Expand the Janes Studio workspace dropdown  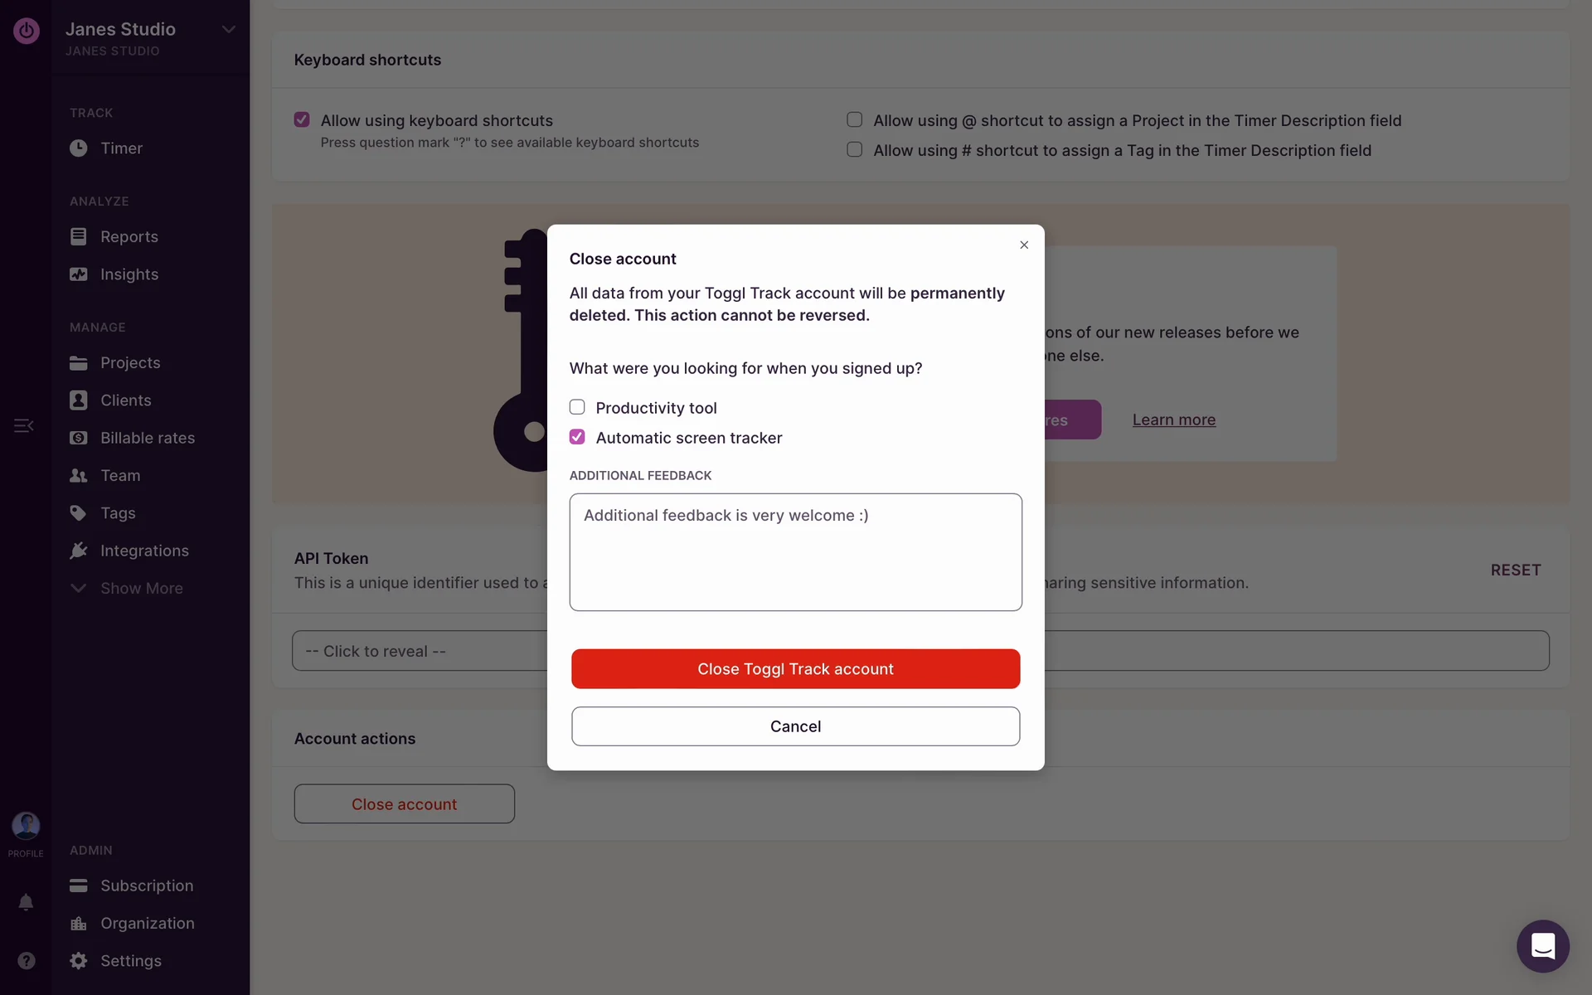[x=228, y=30]
